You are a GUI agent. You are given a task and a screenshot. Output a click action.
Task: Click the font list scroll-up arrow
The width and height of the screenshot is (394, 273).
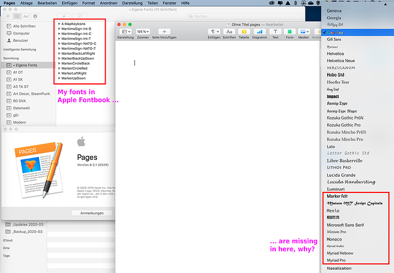(x=385, y=4)
